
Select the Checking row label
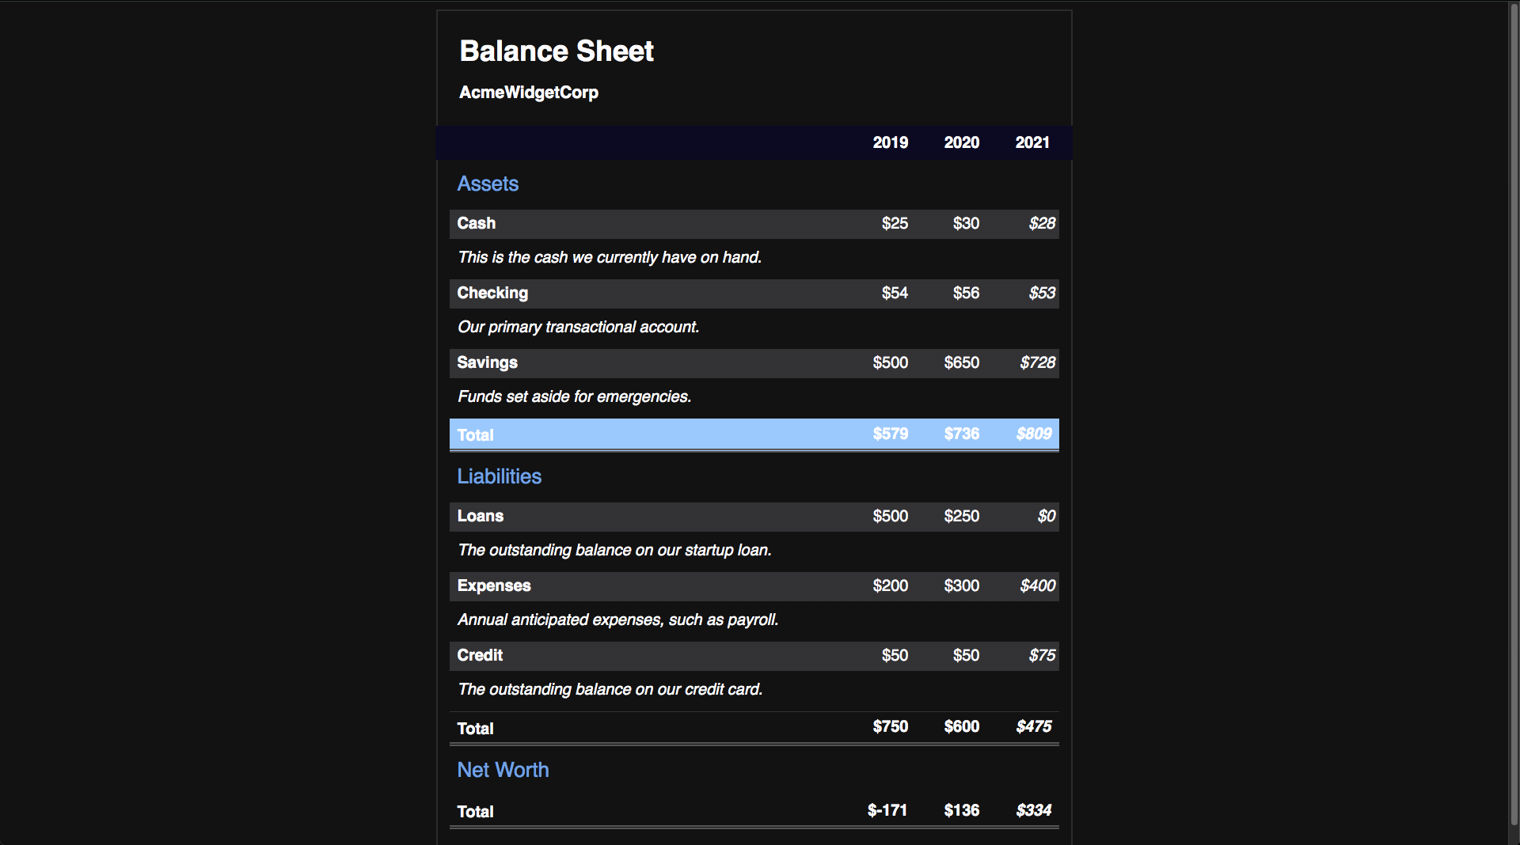tap(492, 293)
